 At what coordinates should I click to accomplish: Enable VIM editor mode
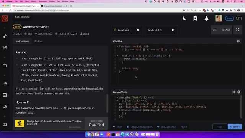[x=215, y=30]
